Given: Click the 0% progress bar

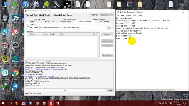Looking at the screenshot, I should 66,90.
